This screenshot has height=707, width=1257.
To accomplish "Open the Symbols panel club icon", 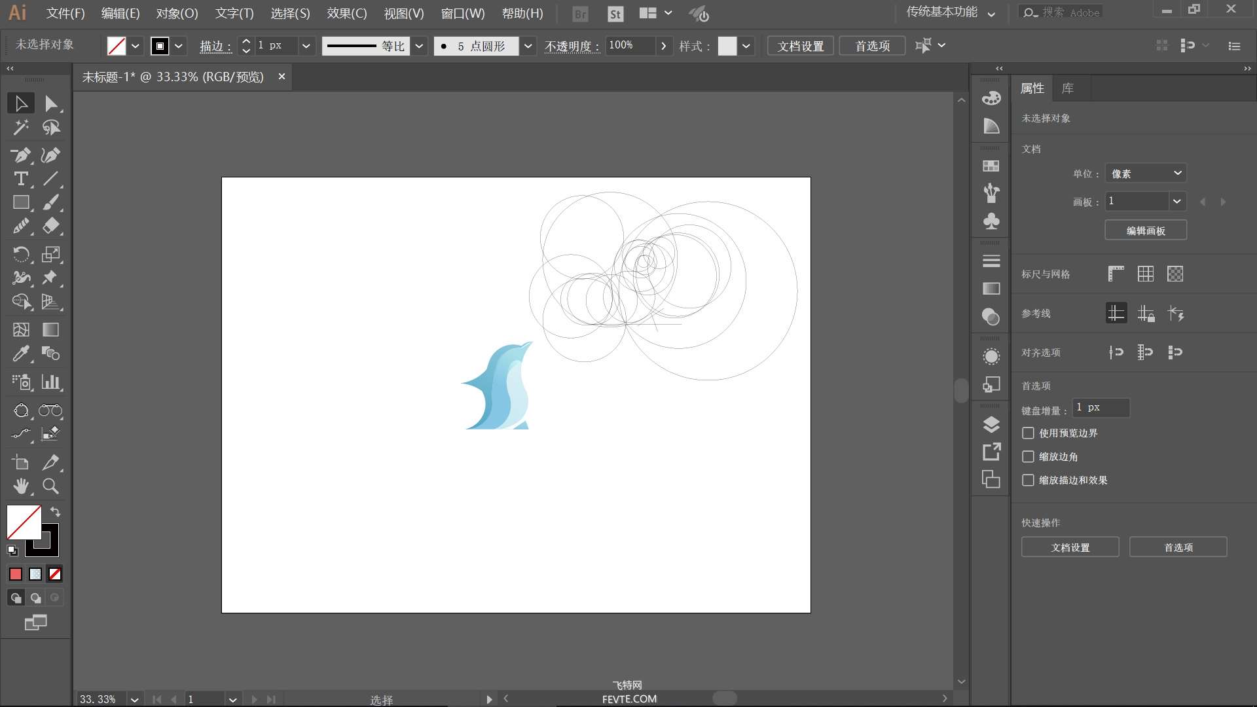I will [991, 221].
